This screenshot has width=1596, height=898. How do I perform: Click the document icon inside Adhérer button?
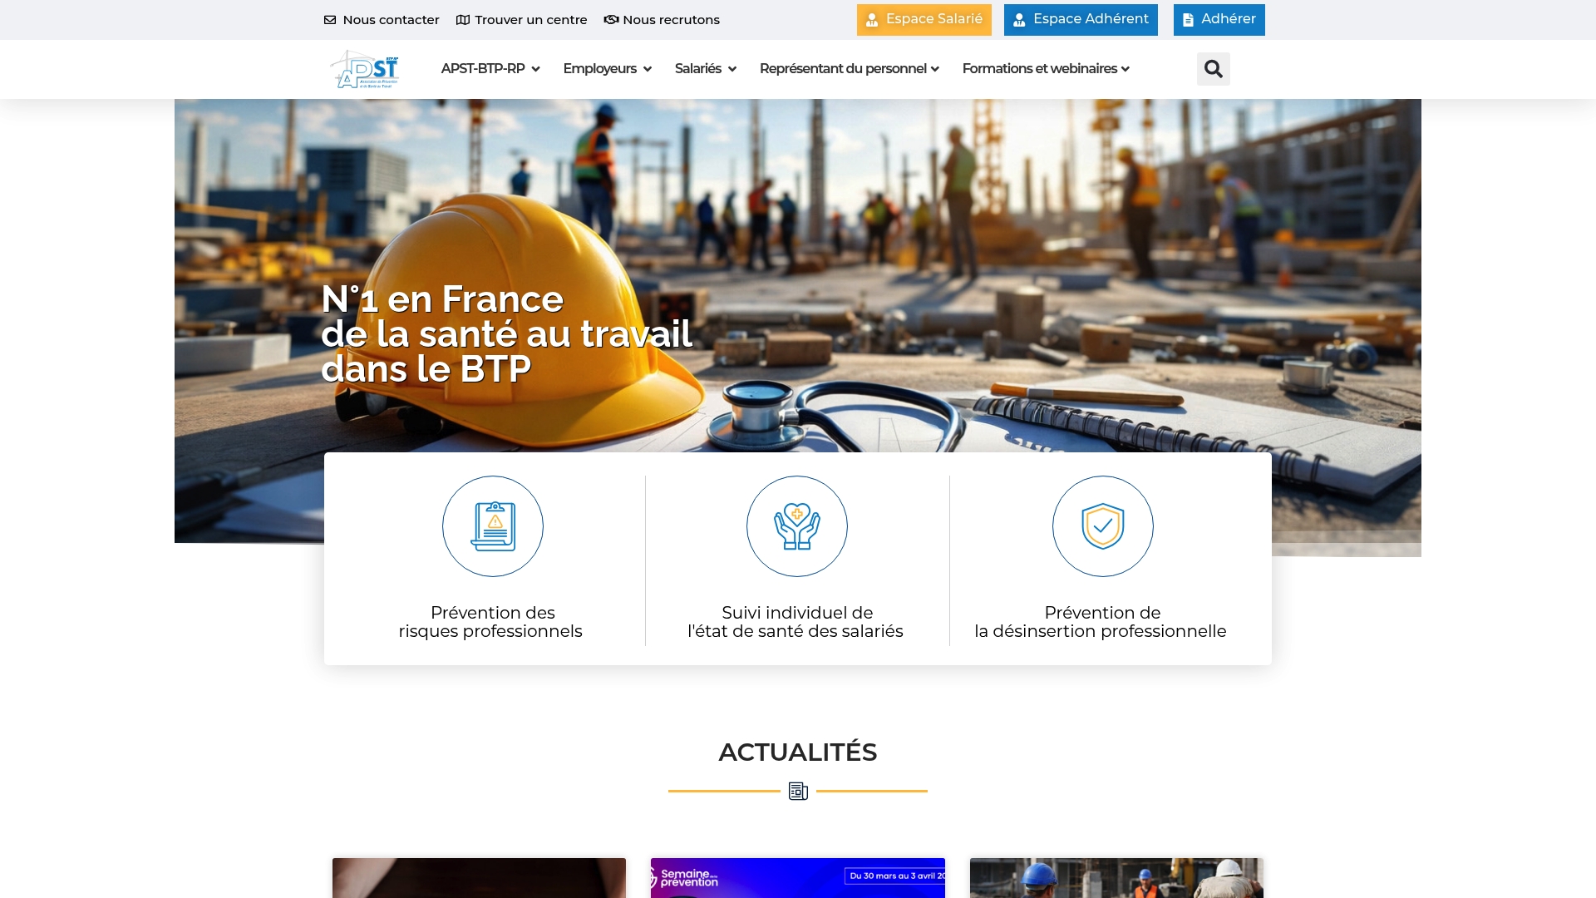[x=1188, y=19]
